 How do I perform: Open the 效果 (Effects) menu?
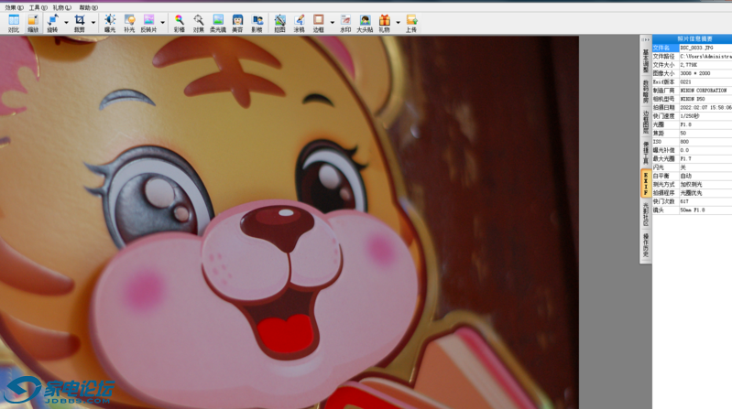pos(14,7)
